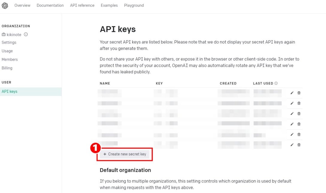Edit the last API key in list
The image size is (326, 193).
(x=292, y=145)
